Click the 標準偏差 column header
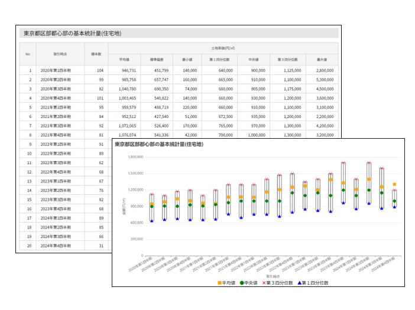The width and height of the screenshot is (415, 310). click(x=157, y=60)
